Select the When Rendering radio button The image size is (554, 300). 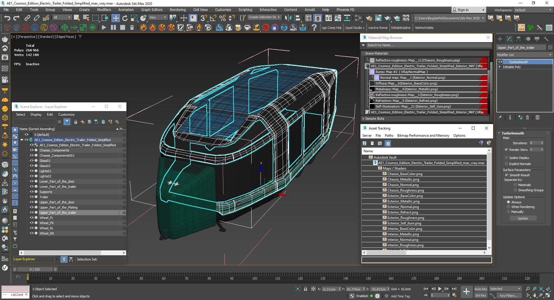click(508, 207)
